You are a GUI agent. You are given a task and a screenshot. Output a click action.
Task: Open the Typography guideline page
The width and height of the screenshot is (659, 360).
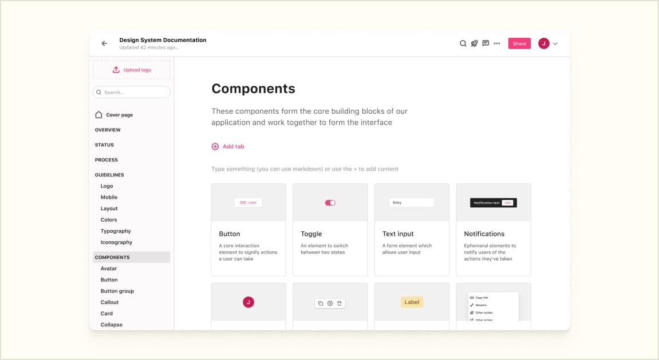tap(116, 231)
